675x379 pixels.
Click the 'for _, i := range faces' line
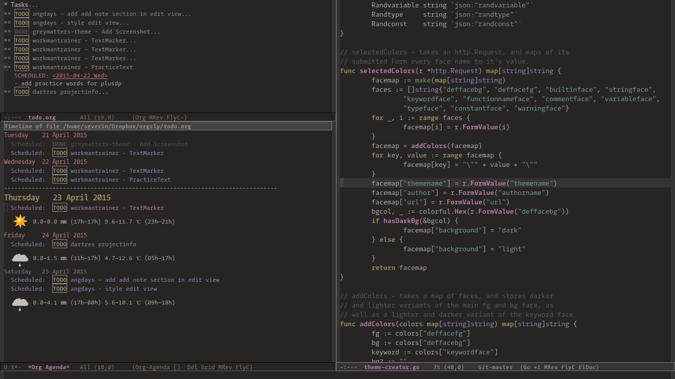(421, 117)
